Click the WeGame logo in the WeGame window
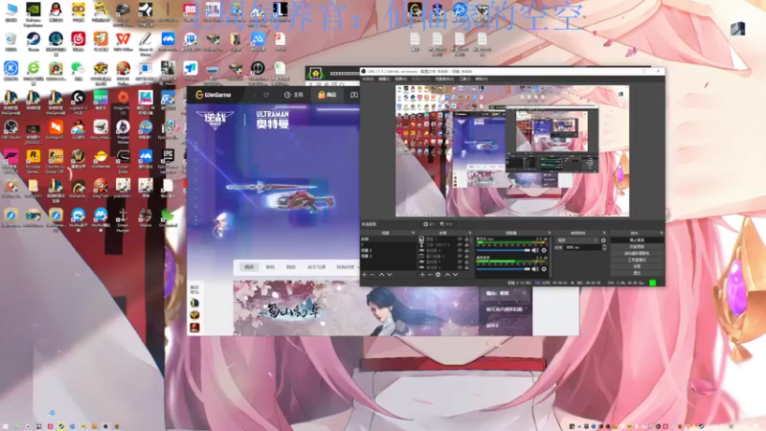Screen dimensions: 766x431 point(214,95)
